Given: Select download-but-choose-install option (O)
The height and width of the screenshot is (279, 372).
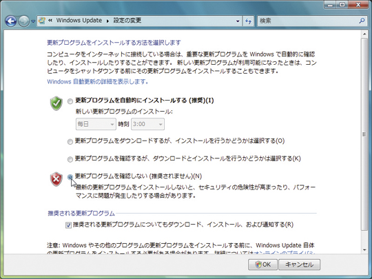Looking at the screenshot, I should pyautogui.click(x=70, y=142).
